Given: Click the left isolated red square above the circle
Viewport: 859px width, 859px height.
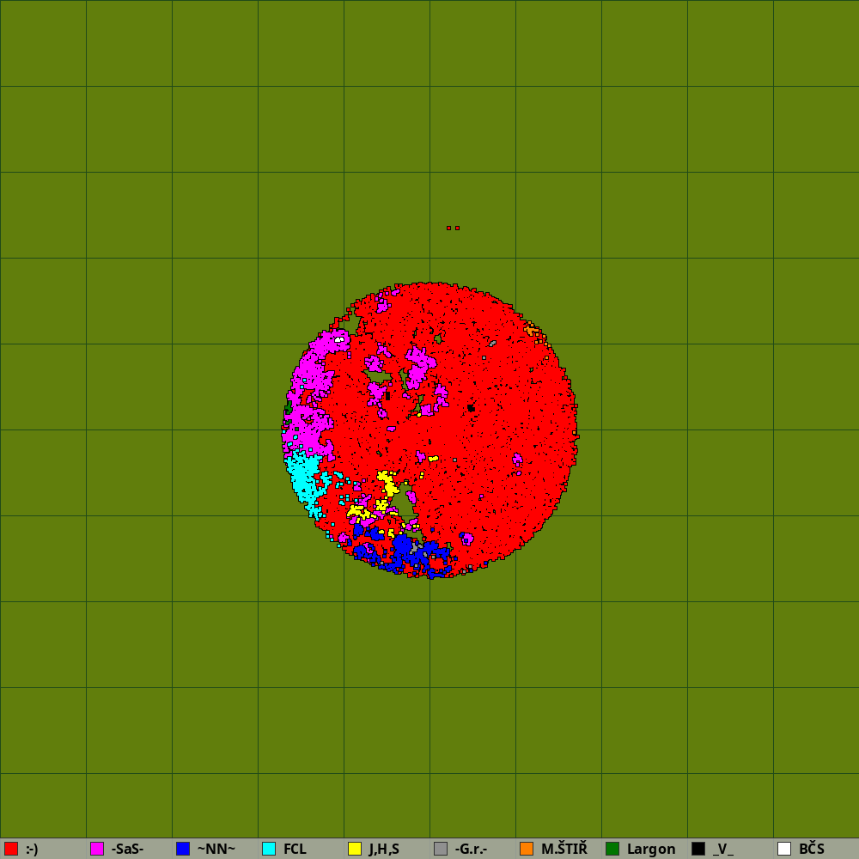Looking at the screenshot, I should 448,228.
